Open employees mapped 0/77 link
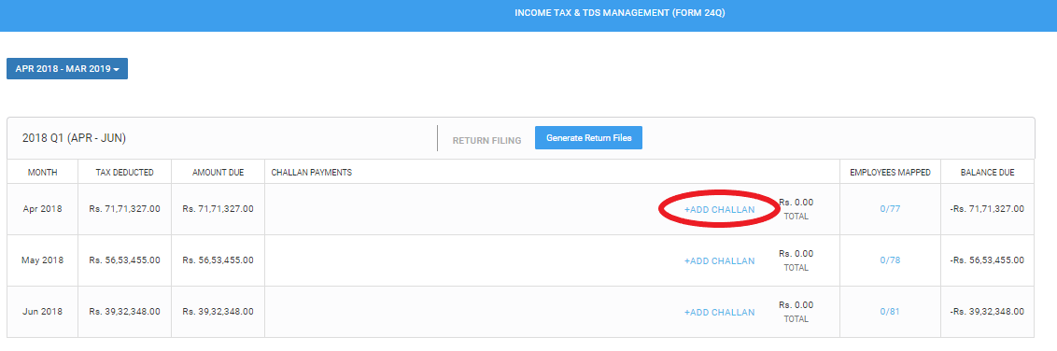This screenshot has width=1057, height=351. coord(890,209)
